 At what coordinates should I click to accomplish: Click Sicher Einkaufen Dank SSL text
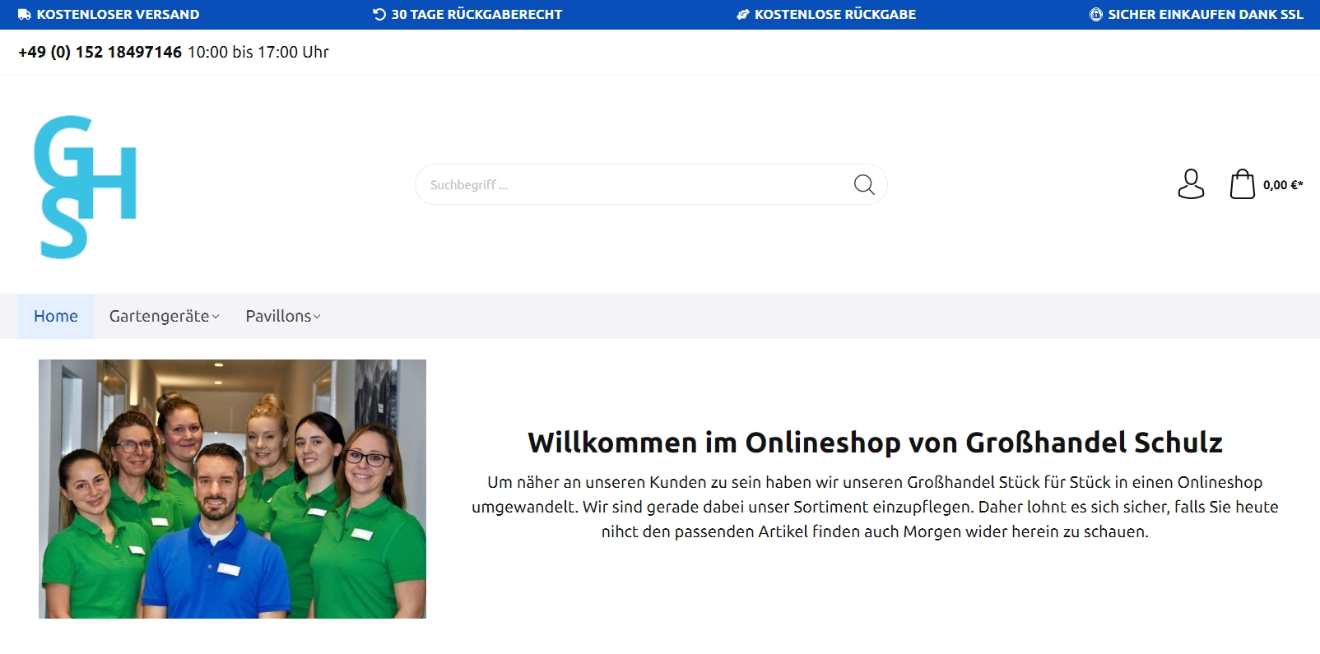pyautogui.click(x=1206, y=15)
